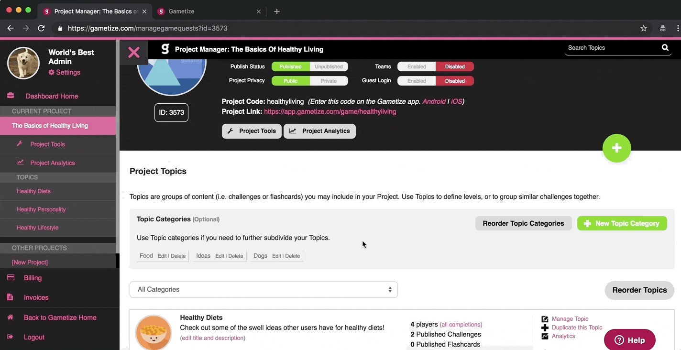This screenshot has height=350, width=681.
Task: Click the Billing card icon
Action: point(11,277)
